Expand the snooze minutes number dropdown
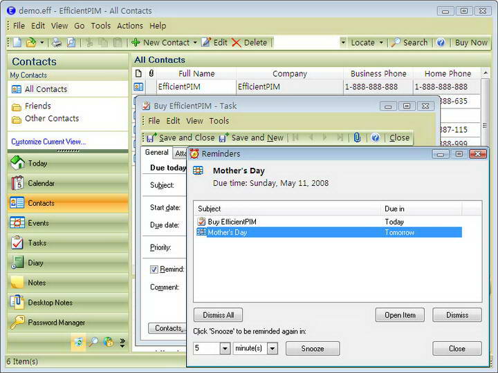Screen dimensions: 498x373 tap(225, 349)
